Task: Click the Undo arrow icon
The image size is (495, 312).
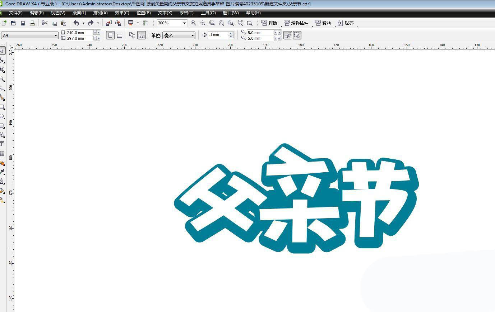Action: [76, 23]
